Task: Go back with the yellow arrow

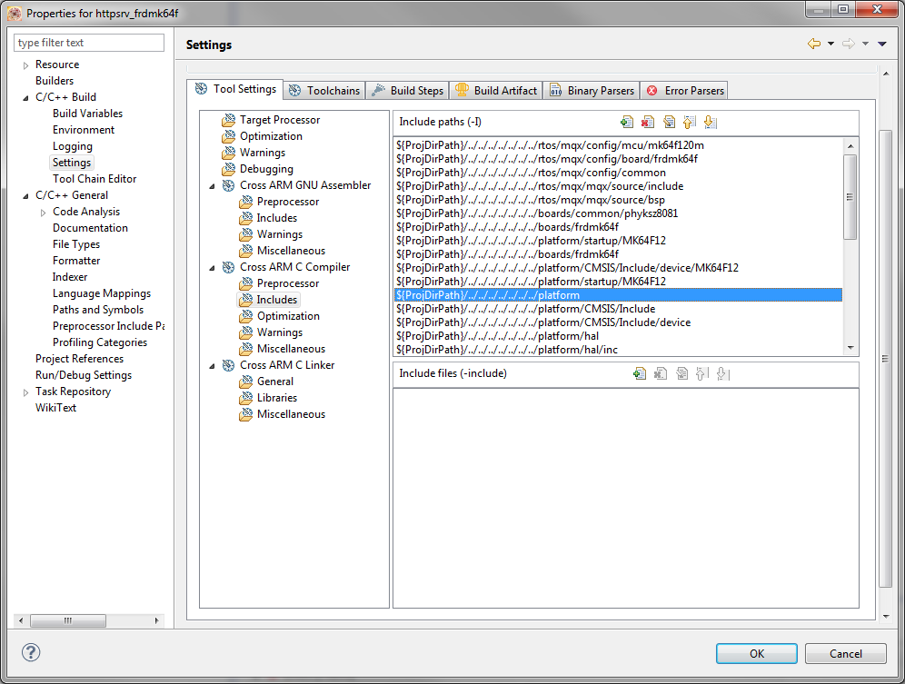Action: [814, 44]
